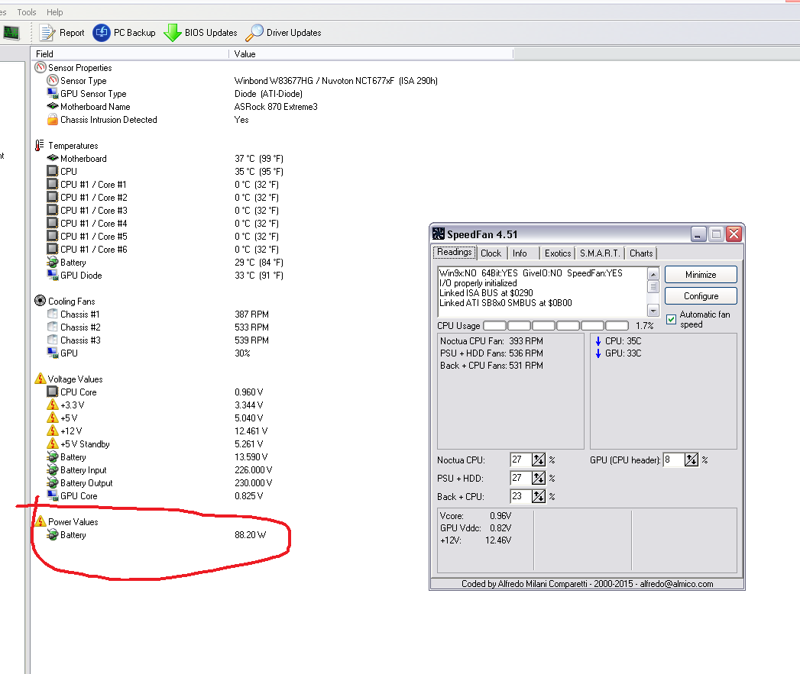800x674 pixels.
Task: Click the GPU (CPU header) percentage field
Action: (673, 460)
